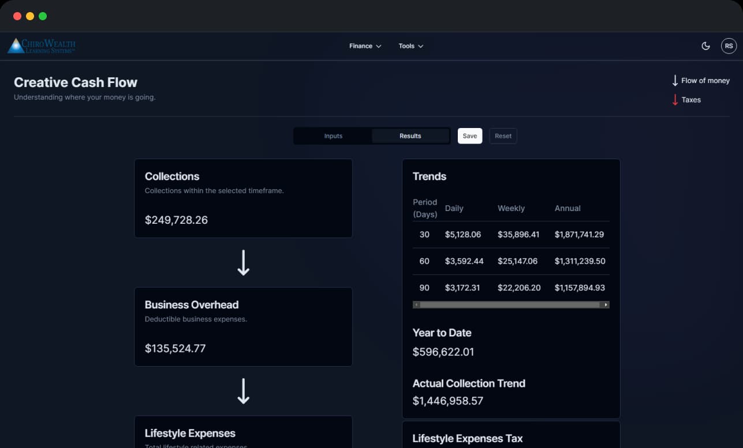Click the Flow of money arrow icon
The height and width of the screenshot is (448, 743).
pyautogui.click(x=674, y=80)
